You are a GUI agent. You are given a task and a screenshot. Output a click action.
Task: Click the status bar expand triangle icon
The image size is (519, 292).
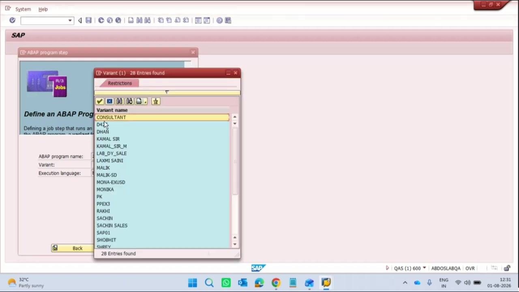click(x=387, y=268)
